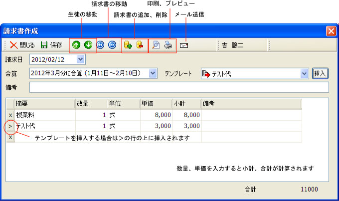Select the テスト代 description cell in the table
The width and height of the screenshot is (339, 201).
[x=45, y=126]
